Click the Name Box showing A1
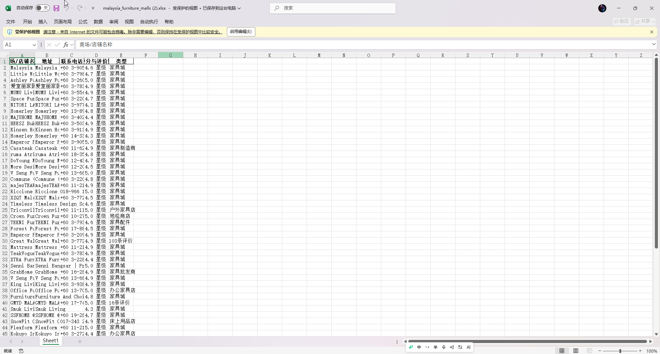Screen dimensions: 660x354 click(17, 45)
